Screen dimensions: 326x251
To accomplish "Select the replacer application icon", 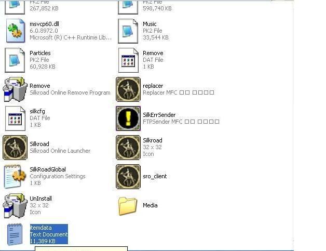I will 128,89.
